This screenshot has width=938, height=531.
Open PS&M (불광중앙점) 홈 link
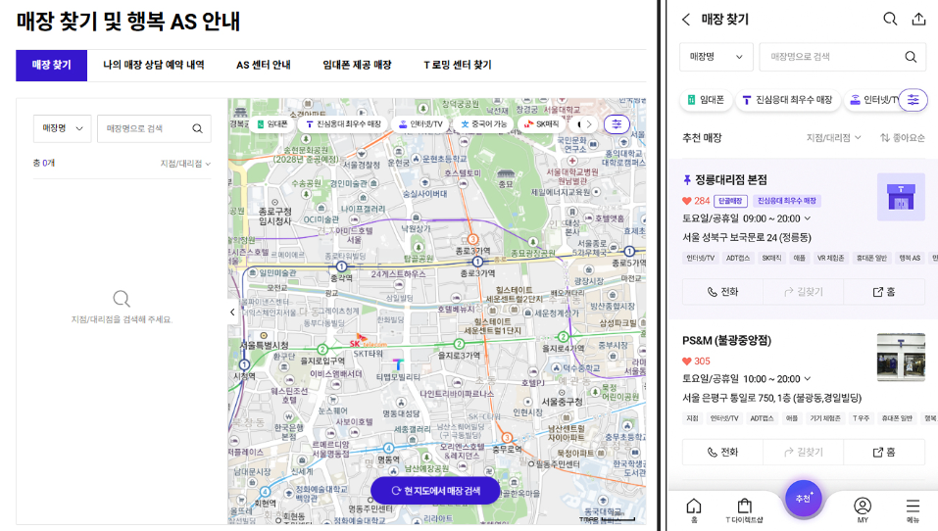[884, 452]
